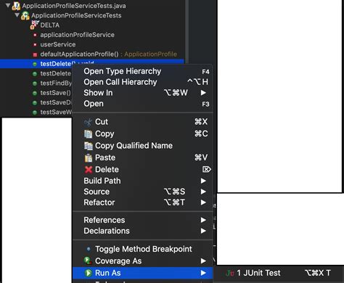Viewport: 344px width, 283px height.
Task: Click the method icon beside defaultApplicationProfile()
Action: 35,54
